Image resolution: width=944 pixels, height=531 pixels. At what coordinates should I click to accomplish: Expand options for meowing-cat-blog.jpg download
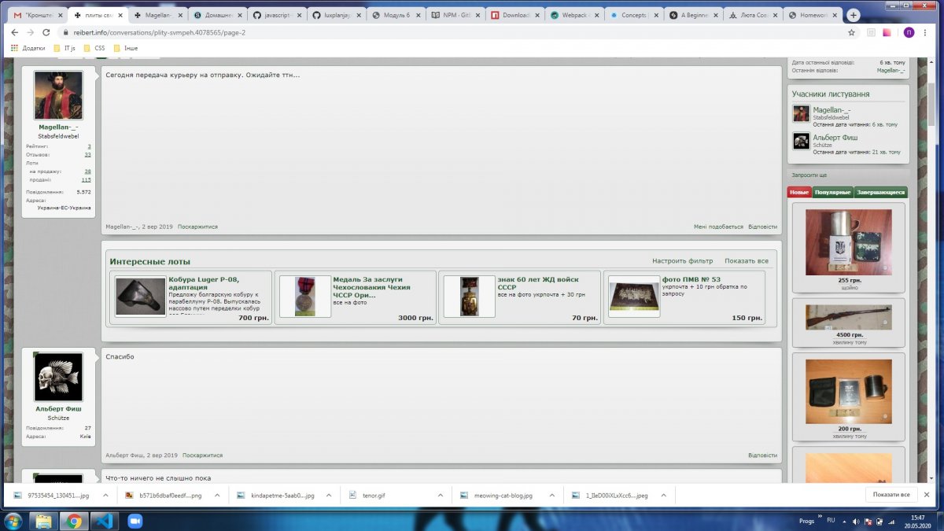click(552, 496)
